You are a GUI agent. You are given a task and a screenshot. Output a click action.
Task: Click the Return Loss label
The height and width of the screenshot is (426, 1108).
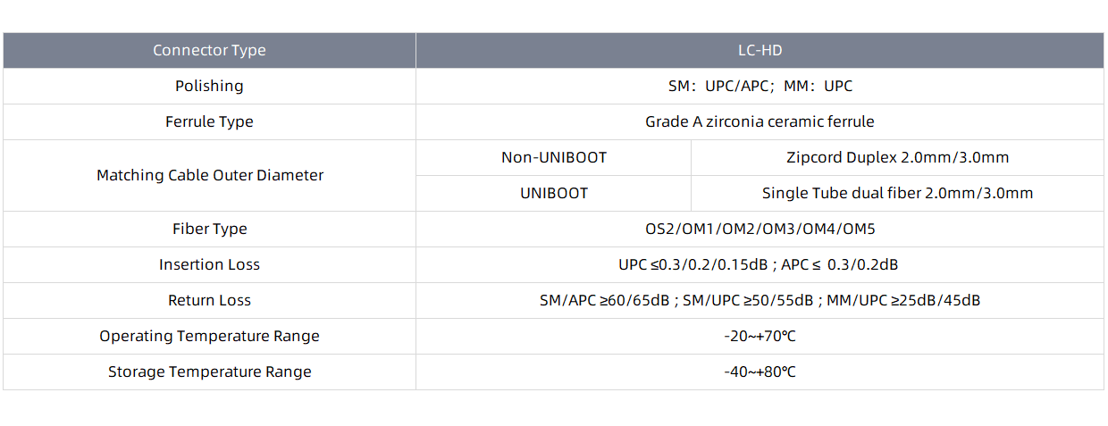209,300
